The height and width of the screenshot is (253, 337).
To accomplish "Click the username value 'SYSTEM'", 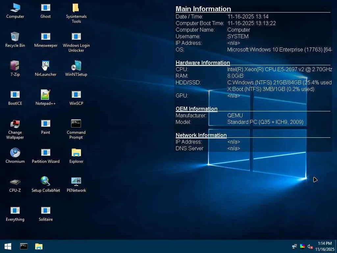I will point(238,36).
